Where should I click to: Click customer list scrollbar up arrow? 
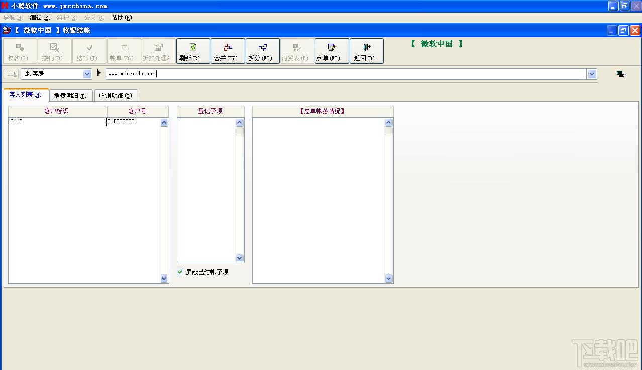164,122
